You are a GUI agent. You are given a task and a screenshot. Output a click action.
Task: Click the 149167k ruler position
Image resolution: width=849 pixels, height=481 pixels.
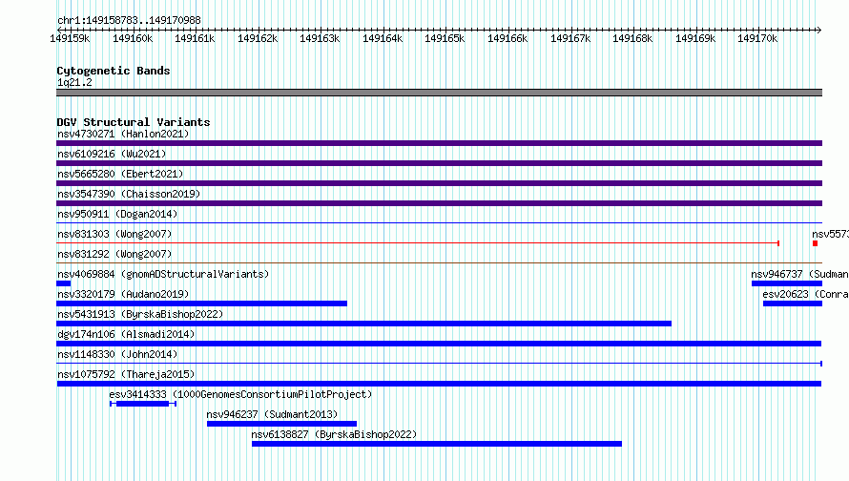click(570, 38)
